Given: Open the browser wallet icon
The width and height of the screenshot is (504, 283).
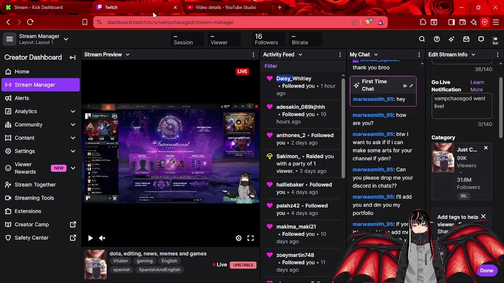Looking at the screenshot, I should click(463, 22).
